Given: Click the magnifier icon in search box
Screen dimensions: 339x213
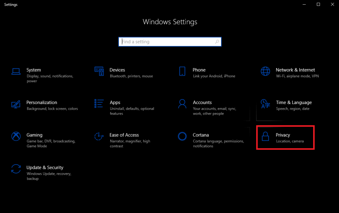Looking at the screenshot, I should tap(217, 42).
